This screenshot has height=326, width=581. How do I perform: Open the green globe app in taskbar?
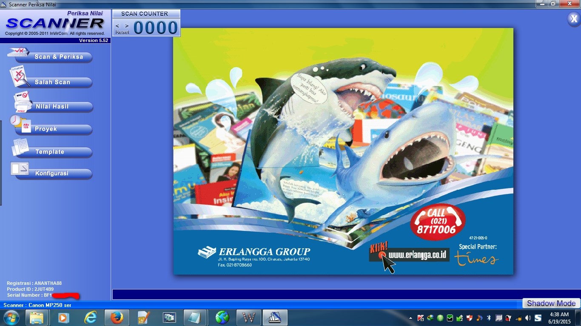222,318
